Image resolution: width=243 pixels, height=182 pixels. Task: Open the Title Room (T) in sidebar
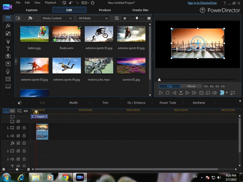click(x=8, y=49)
